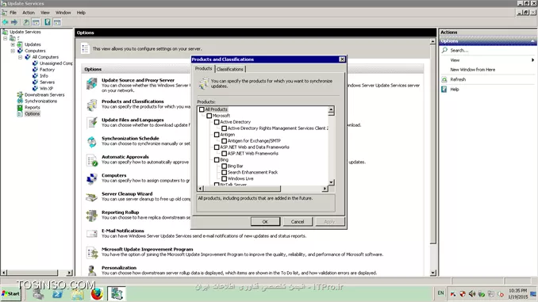Check the Search Enhancement Pack checkbox
This screenshot has height=302, width=538.
[225, 173]
